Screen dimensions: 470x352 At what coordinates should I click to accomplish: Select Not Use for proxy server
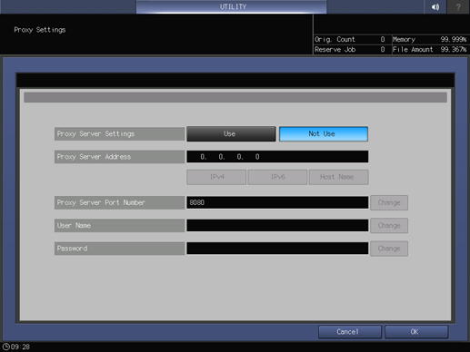coord(324,133)
